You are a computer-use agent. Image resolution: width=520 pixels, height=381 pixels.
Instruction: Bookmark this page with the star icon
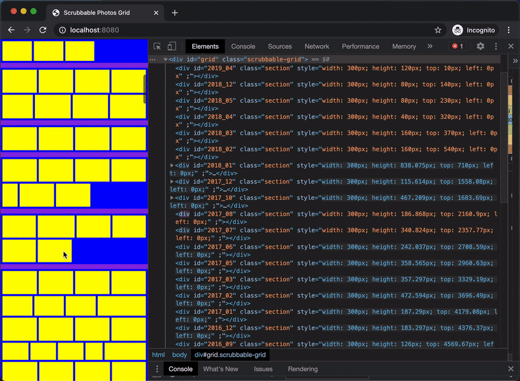[x=438, y=30]
